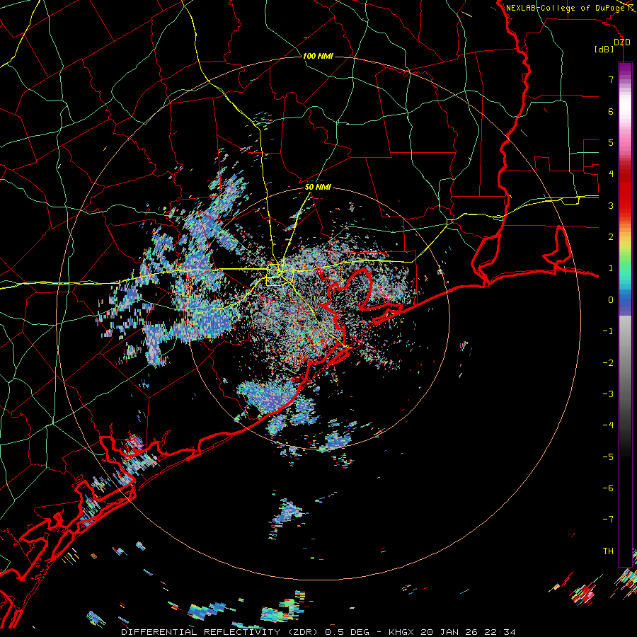Click the -5 dB value on the scale
Viewport: 637px width, 637px height.
608,457
